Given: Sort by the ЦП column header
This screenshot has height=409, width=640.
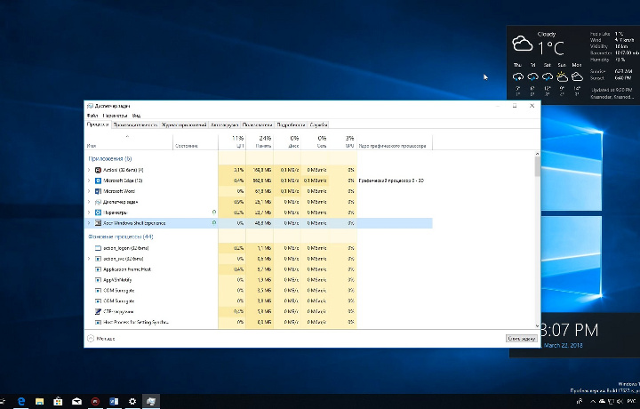Looking at the screenshot, I should point(232,141).
